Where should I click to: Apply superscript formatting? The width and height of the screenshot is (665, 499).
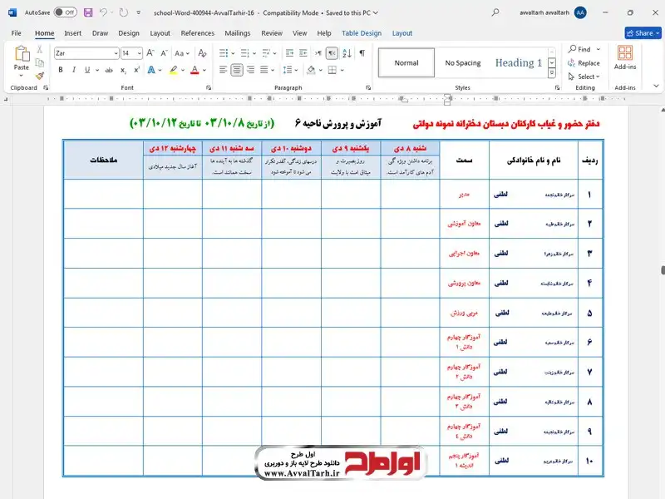click(136, 70)
